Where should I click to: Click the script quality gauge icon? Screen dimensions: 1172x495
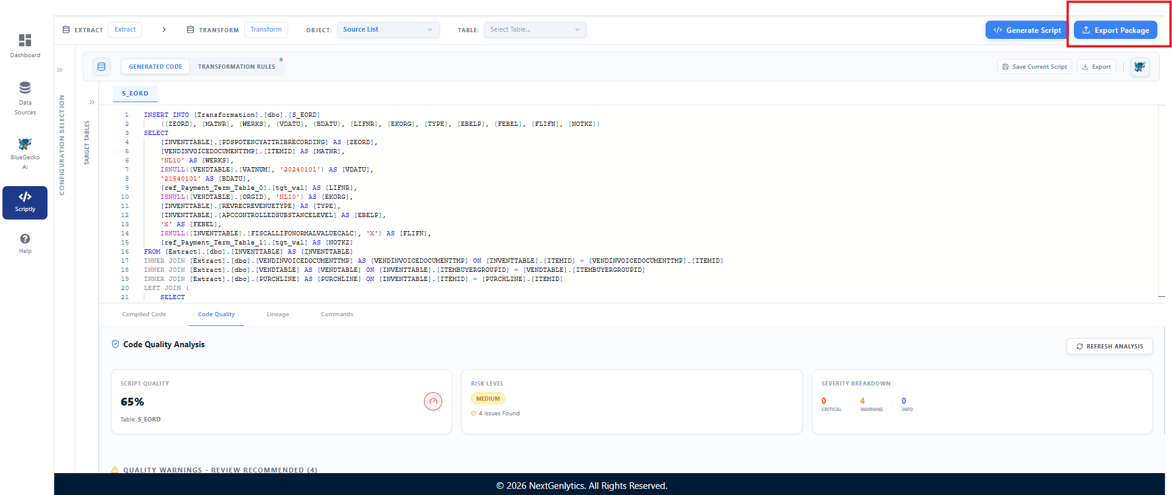(x=433, y=401)
